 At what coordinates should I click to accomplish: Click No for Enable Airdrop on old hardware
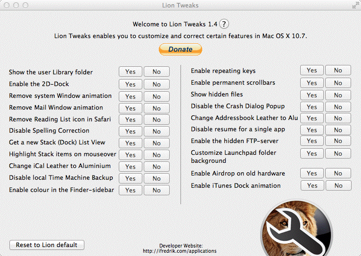tap(338, 173)
